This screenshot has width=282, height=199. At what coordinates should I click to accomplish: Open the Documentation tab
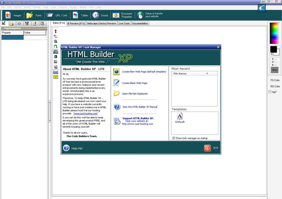140,23
